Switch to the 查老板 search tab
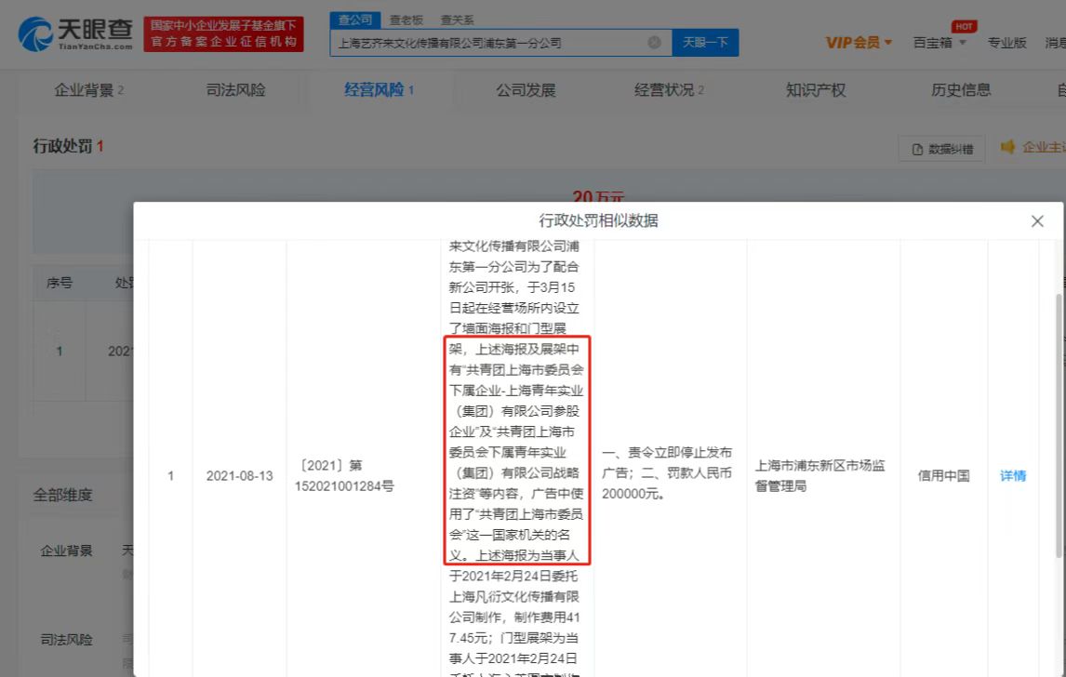 point(406,20)
